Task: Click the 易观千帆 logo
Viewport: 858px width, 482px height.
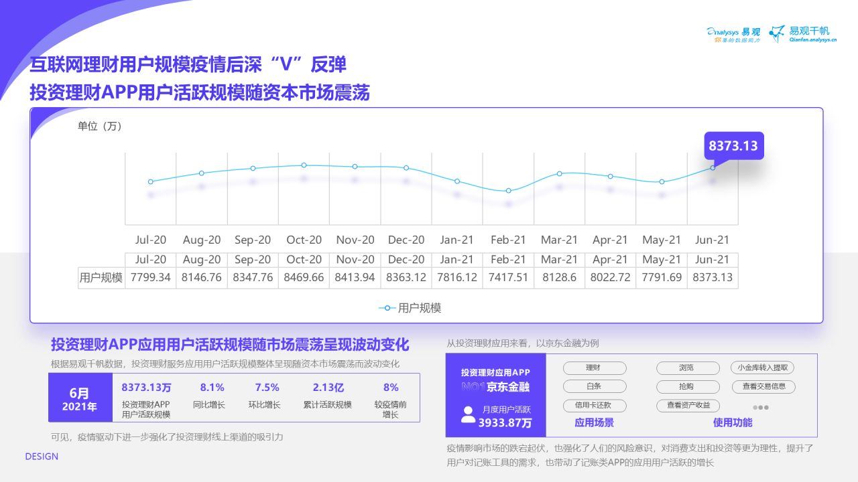Action: coord(802,34)
